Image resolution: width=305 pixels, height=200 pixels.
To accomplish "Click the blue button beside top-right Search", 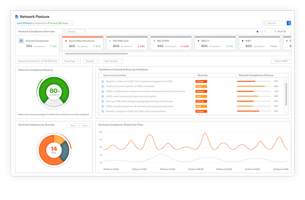I will 289,23.
